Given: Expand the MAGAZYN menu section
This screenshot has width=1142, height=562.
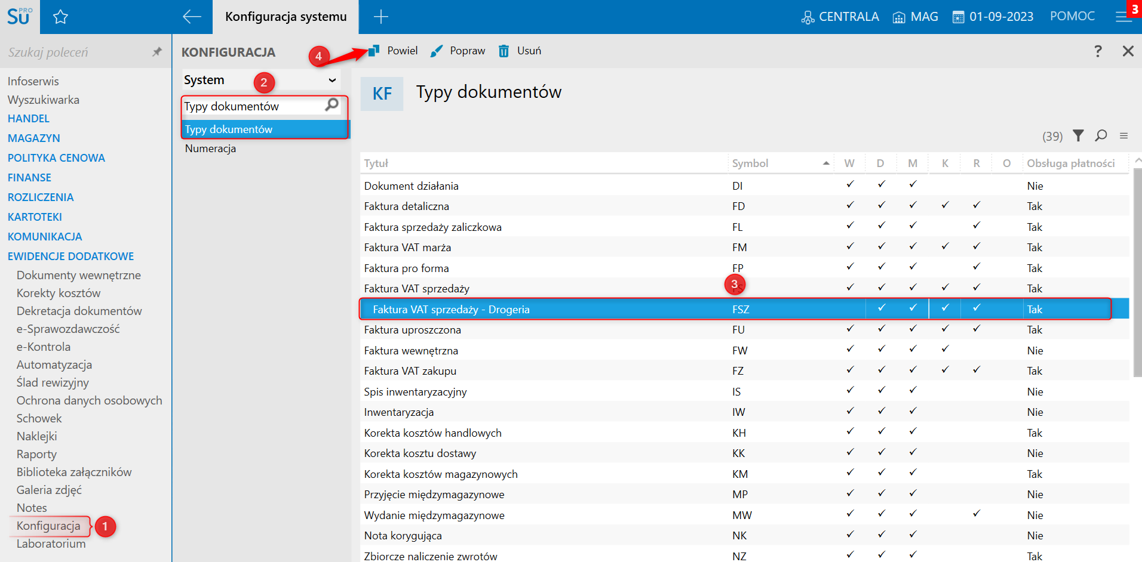Looking at the screenshot, I should 34,138.
